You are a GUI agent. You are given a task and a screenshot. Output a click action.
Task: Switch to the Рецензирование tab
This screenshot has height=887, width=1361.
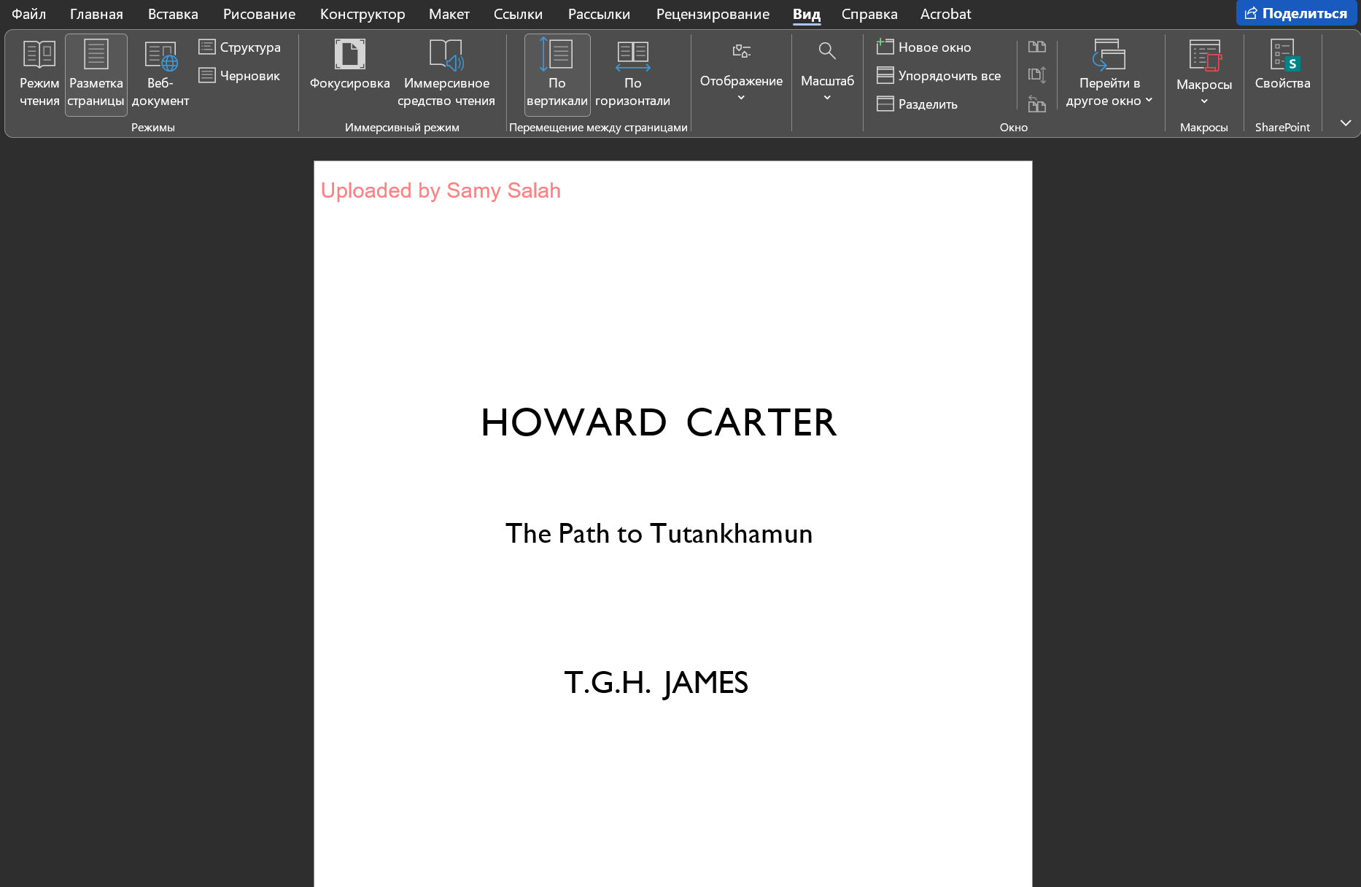pos(713,14)
